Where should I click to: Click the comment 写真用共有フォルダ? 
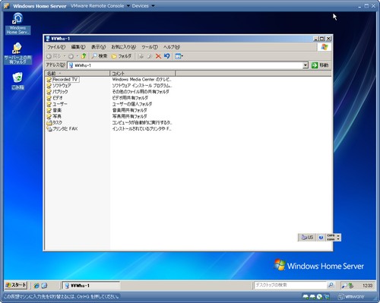click(129, 116)
